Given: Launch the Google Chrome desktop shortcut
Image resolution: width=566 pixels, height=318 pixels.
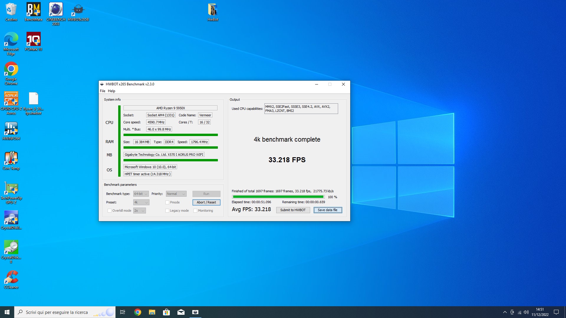Looking at the screenshot, I should pyautogui.click(x=11, y=73).
